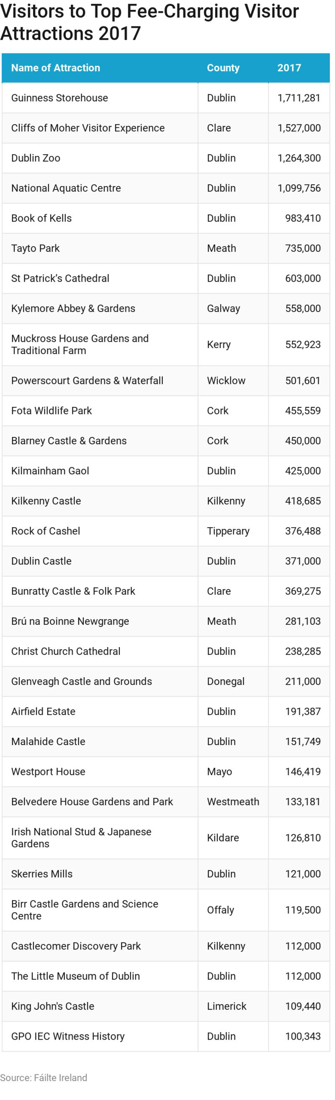The height and width of the screenshot is (1100, 335).
Task: Click Glenveagh Castle's Donegal county cell
Action: click(x=225, y=681)
